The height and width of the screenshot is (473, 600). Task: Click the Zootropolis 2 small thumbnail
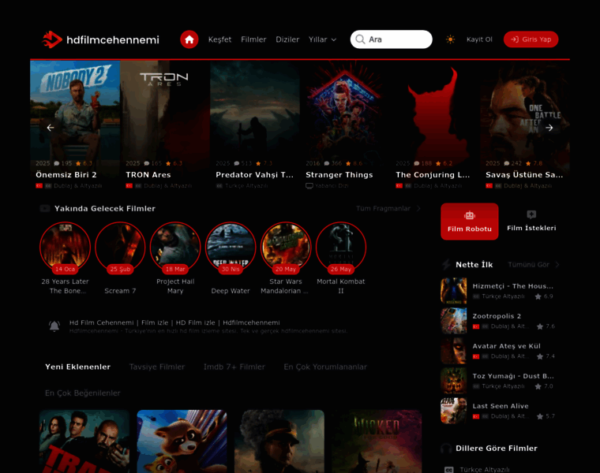pyautogui.click(x=453, y=321)
